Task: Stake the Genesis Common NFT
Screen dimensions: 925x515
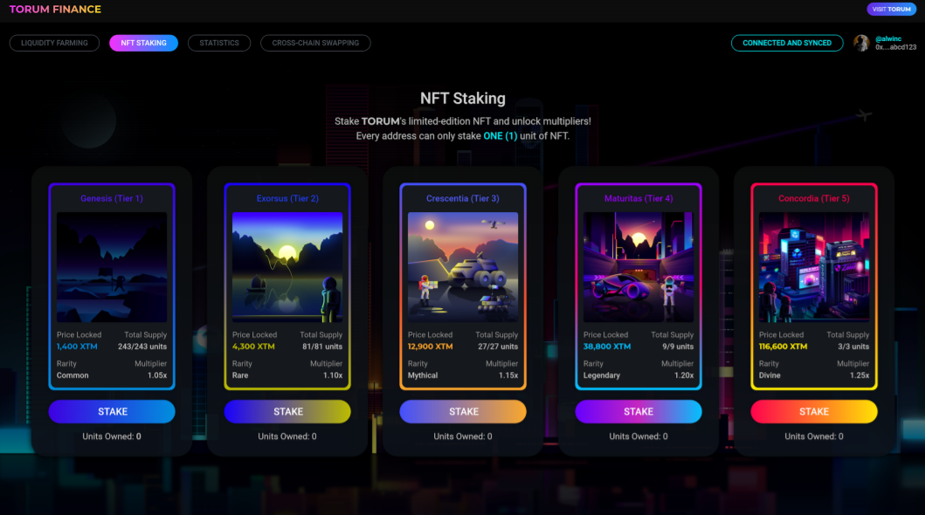Action: [112, 411]
